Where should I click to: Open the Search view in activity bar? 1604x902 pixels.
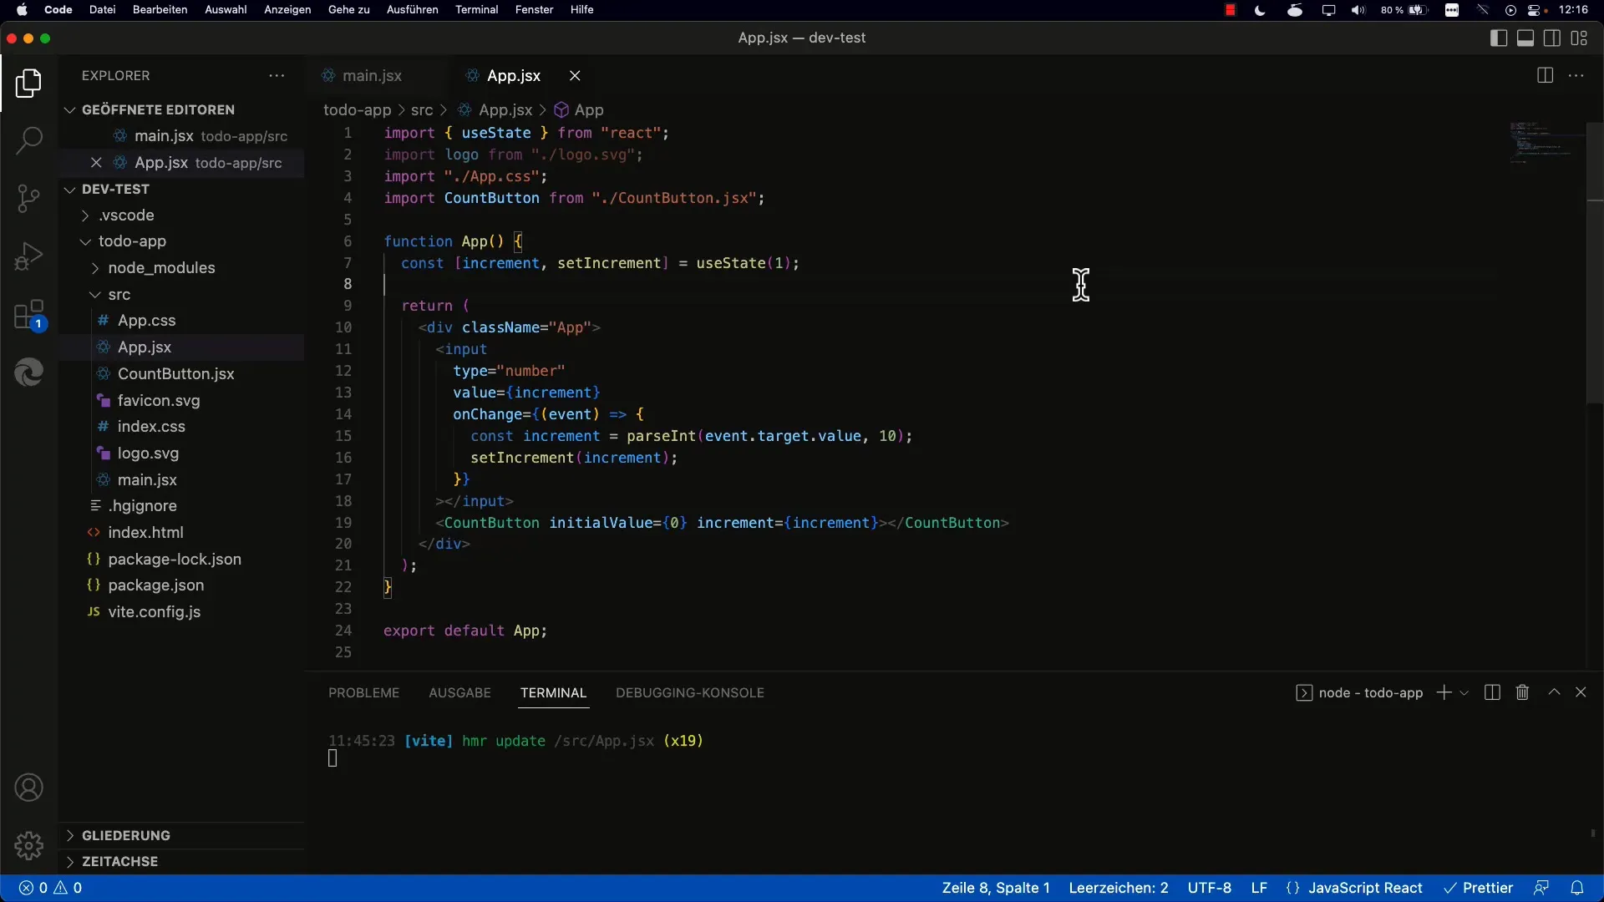[28, 139]
